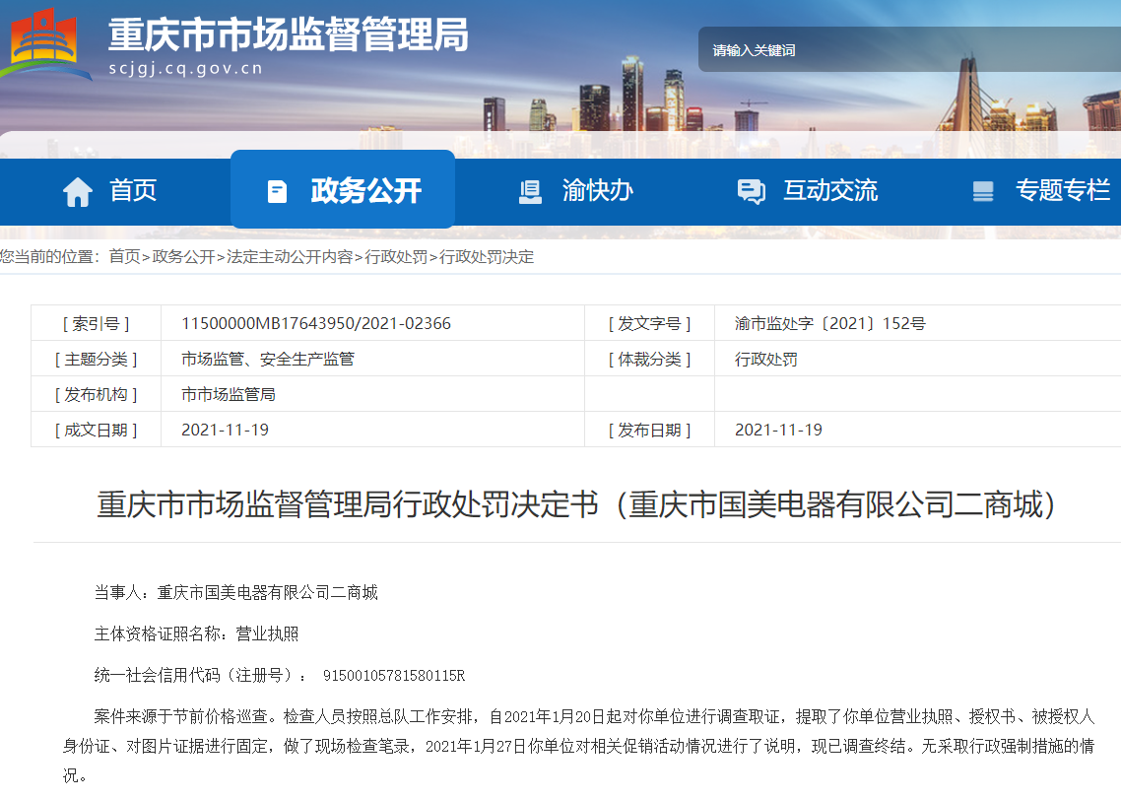Open the 政务公开 navigation tab
The width and height of the screenshot is (1121, 799).
click(x=343, y=189)
